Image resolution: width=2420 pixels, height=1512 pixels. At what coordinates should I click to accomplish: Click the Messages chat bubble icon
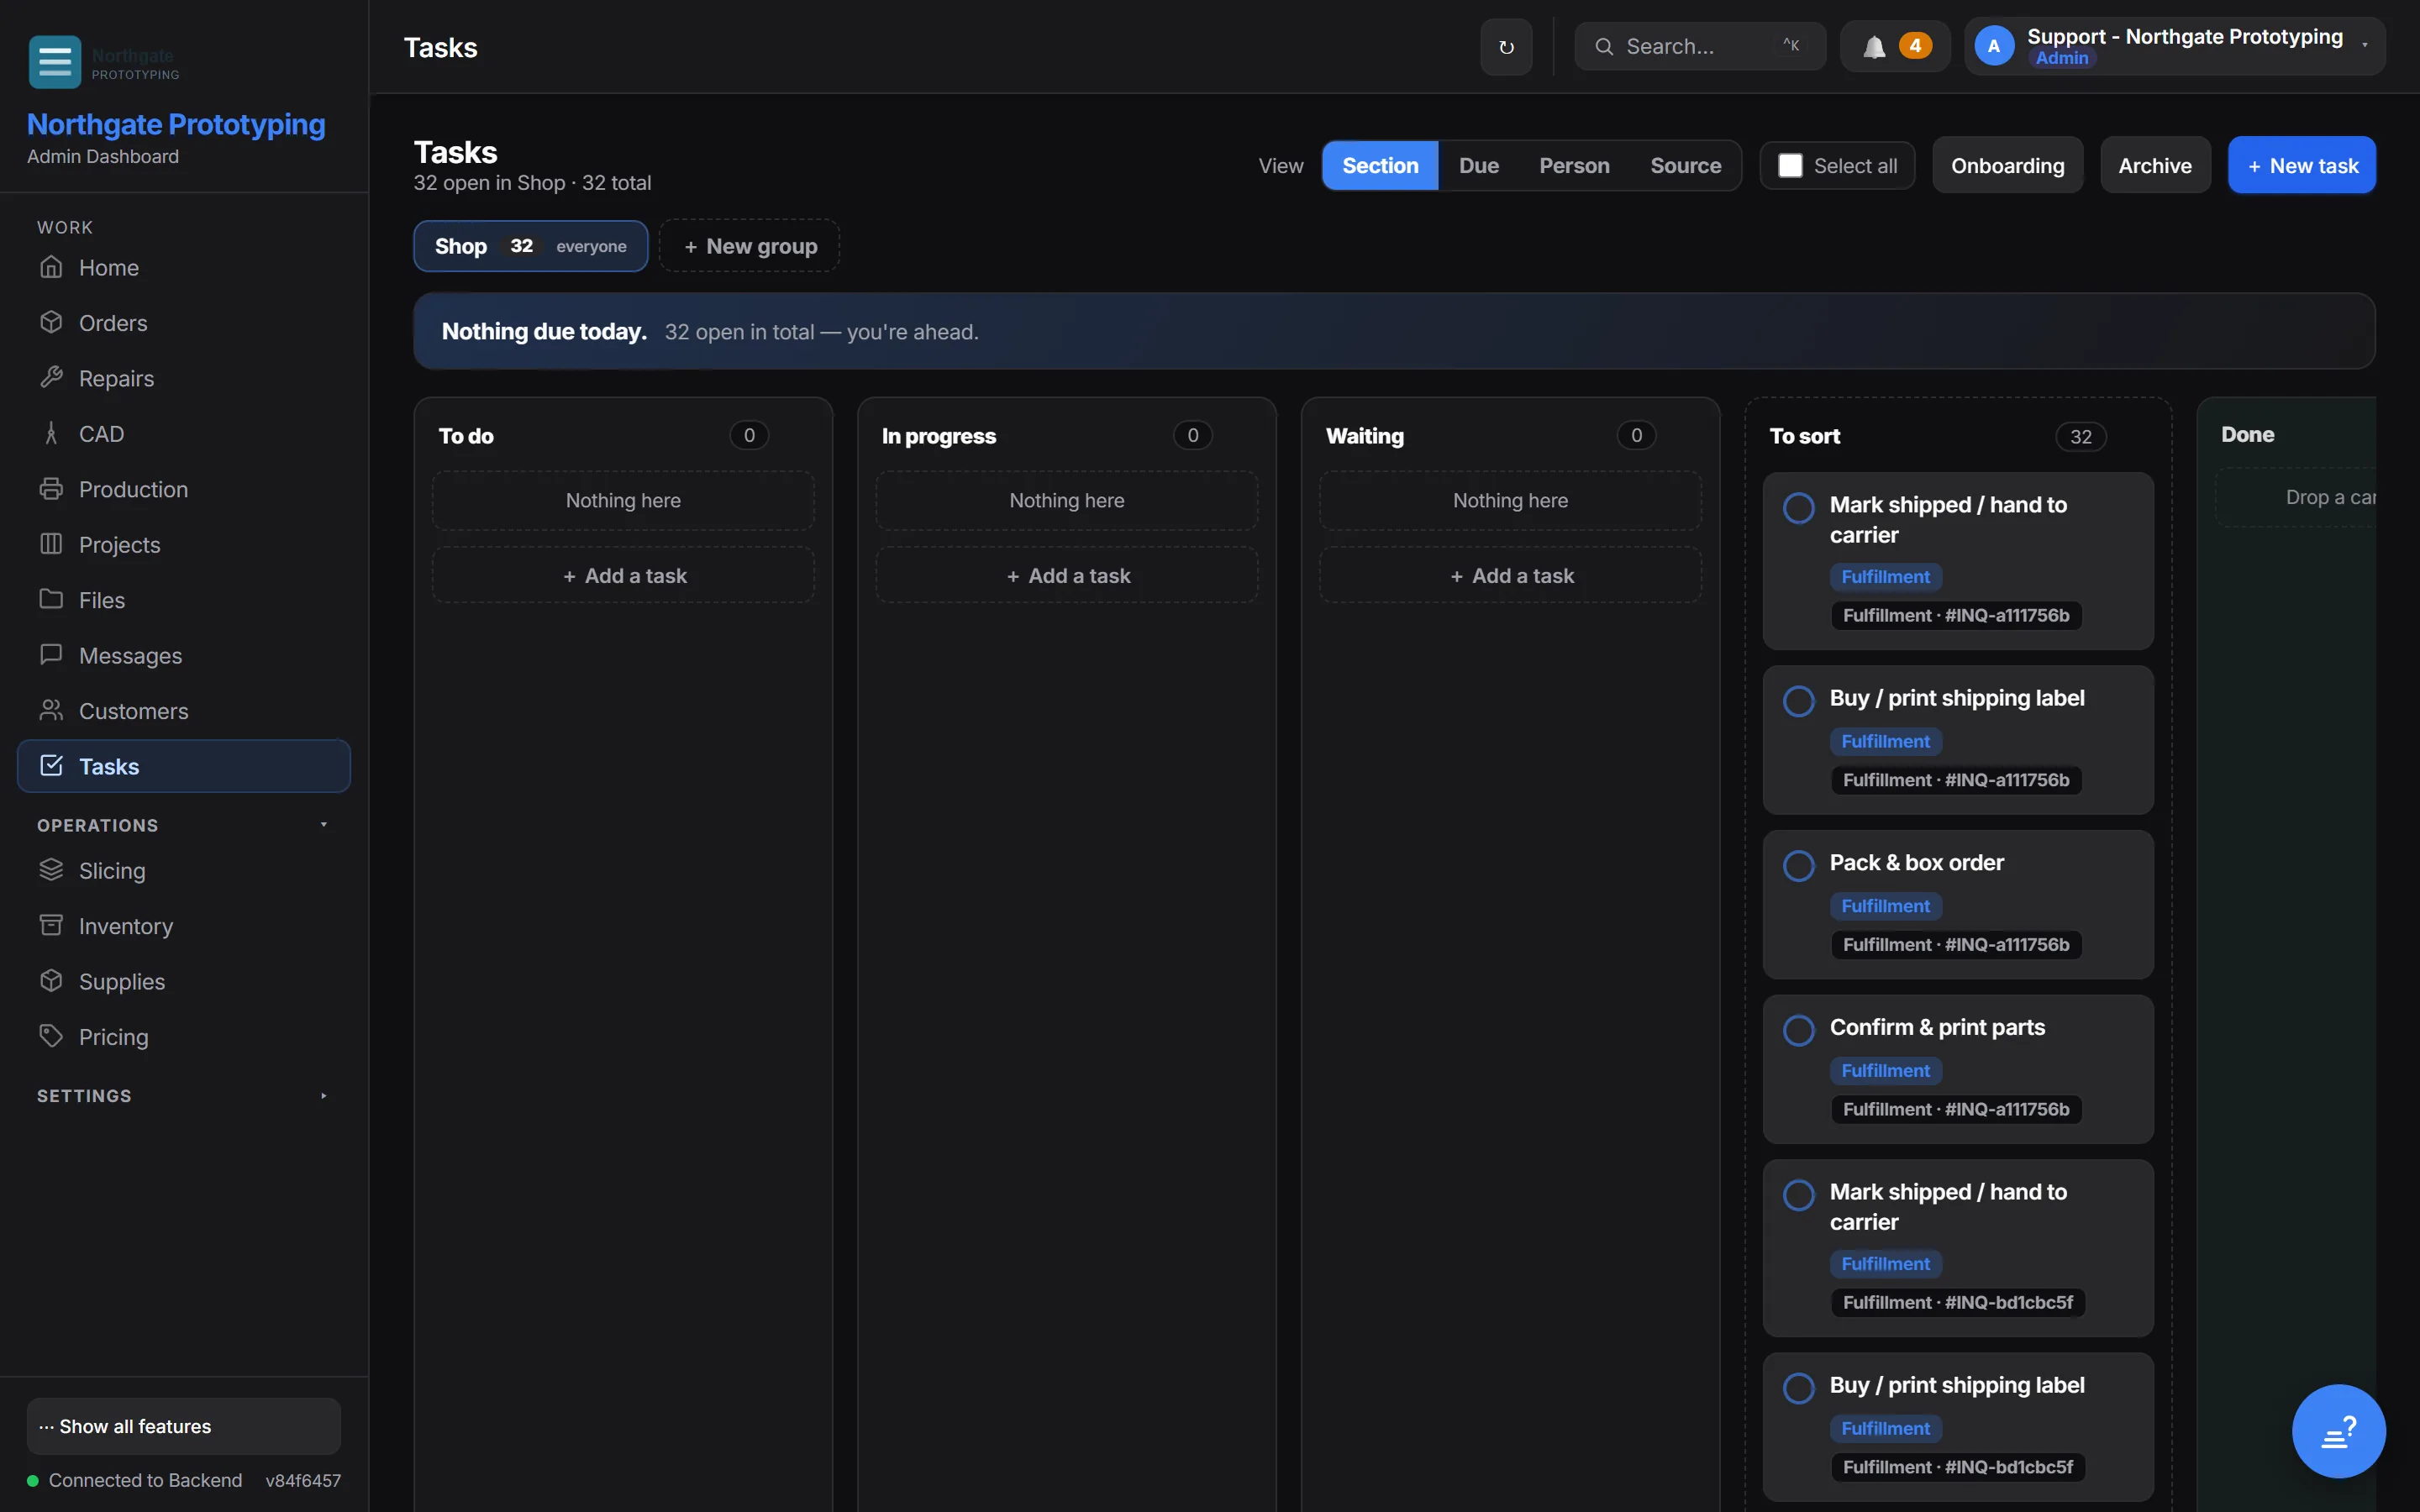point(51,655)
